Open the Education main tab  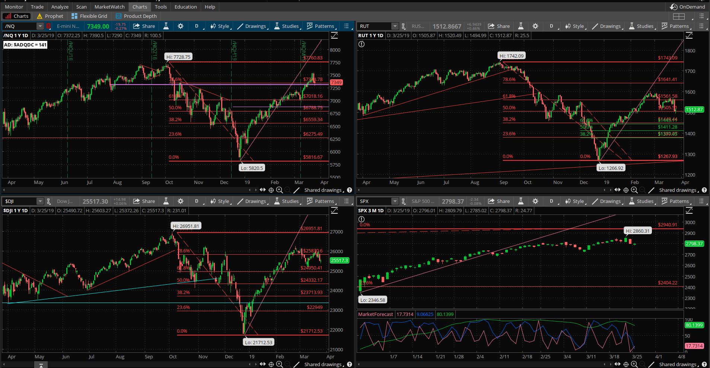[x=186, y=7]
